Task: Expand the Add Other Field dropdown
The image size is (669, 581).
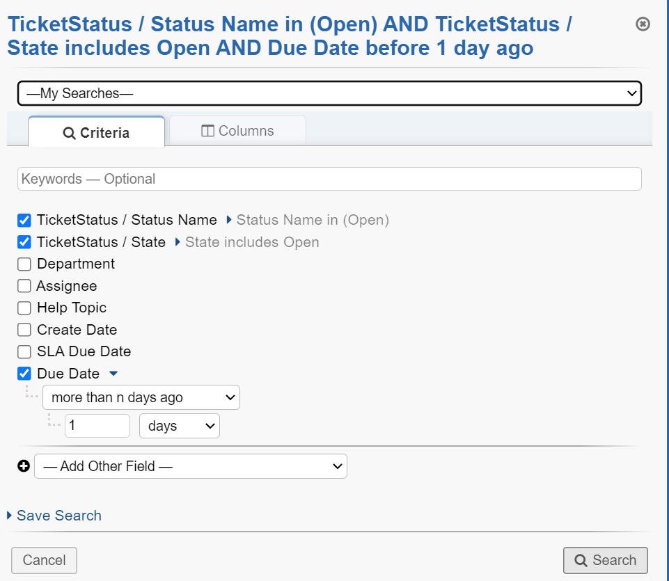Action: click(191, 466)
